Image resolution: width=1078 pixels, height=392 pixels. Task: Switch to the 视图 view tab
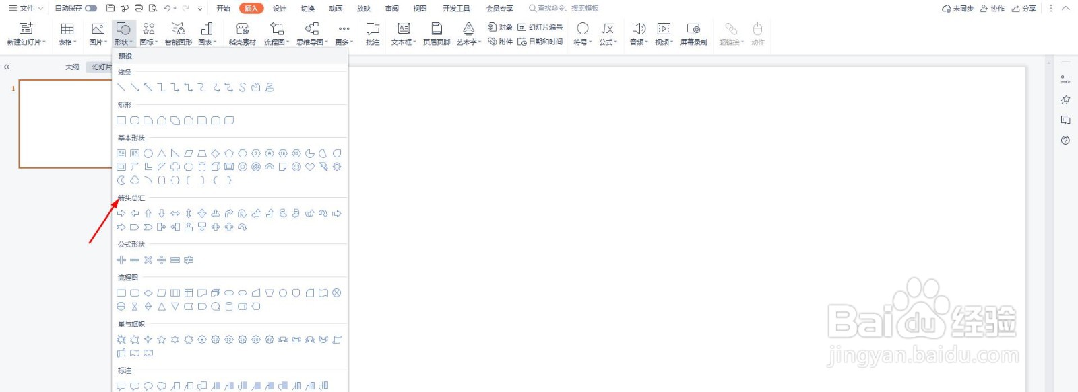coord(420,9)
